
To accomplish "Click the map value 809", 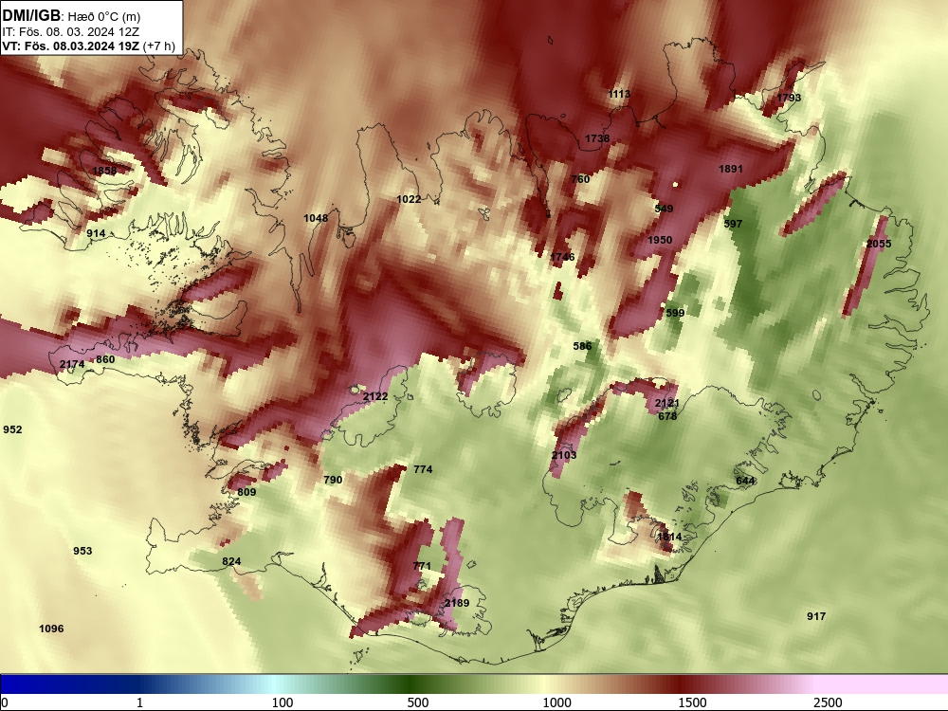I will coord(246,492).
